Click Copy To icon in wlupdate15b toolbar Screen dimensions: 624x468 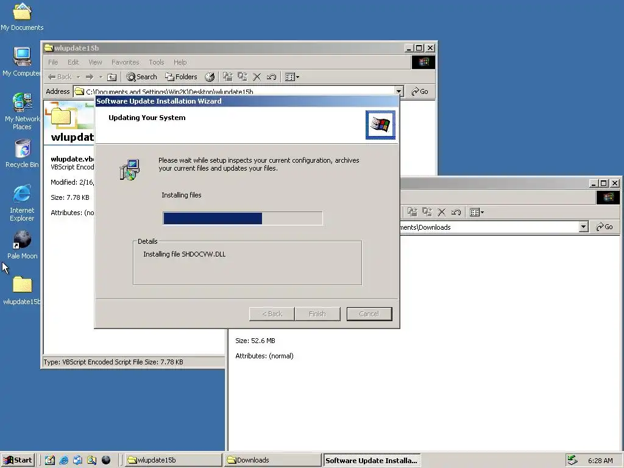(243, 77)
